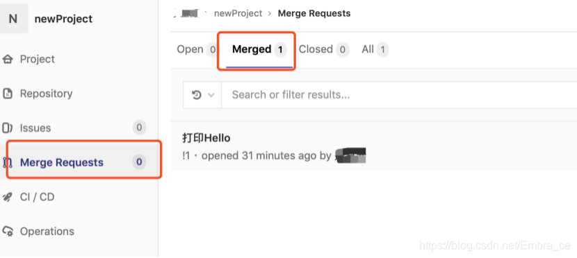Screen dimensions: 577x258
Task: Click the recent searches history icon
Action: pyautogui.click(x=197, y=95)
